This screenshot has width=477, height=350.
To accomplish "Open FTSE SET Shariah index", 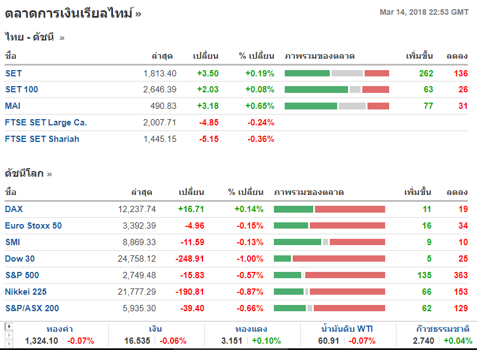I will pos(42,139).
